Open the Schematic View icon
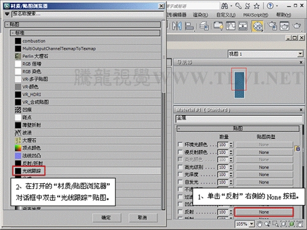 [243, 26]
